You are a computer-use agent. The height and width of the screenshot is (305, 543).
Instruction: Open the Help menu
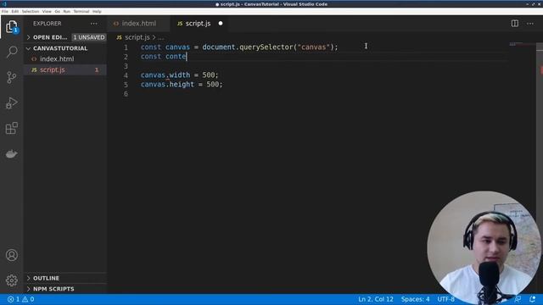(x=97, y=11)
